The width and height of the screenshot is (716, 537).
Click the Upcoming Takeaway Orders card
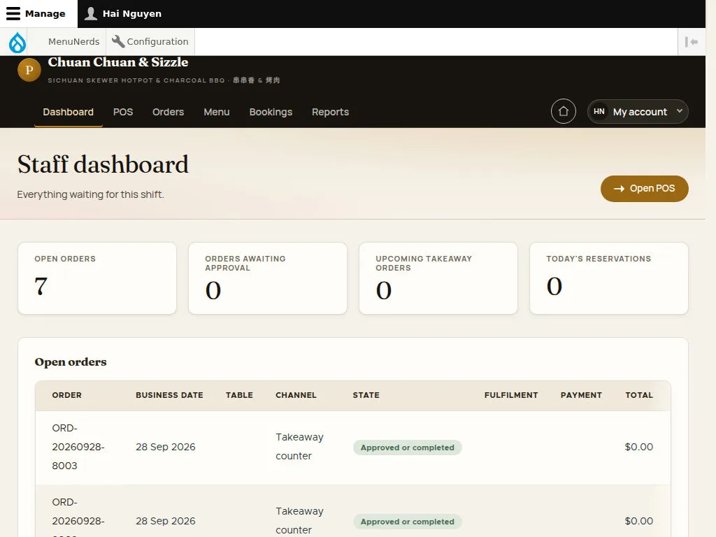[438, 278]
